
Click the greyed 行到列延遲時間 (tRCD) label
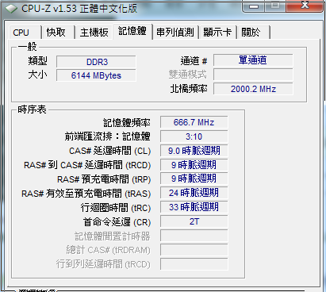(103, 264)
